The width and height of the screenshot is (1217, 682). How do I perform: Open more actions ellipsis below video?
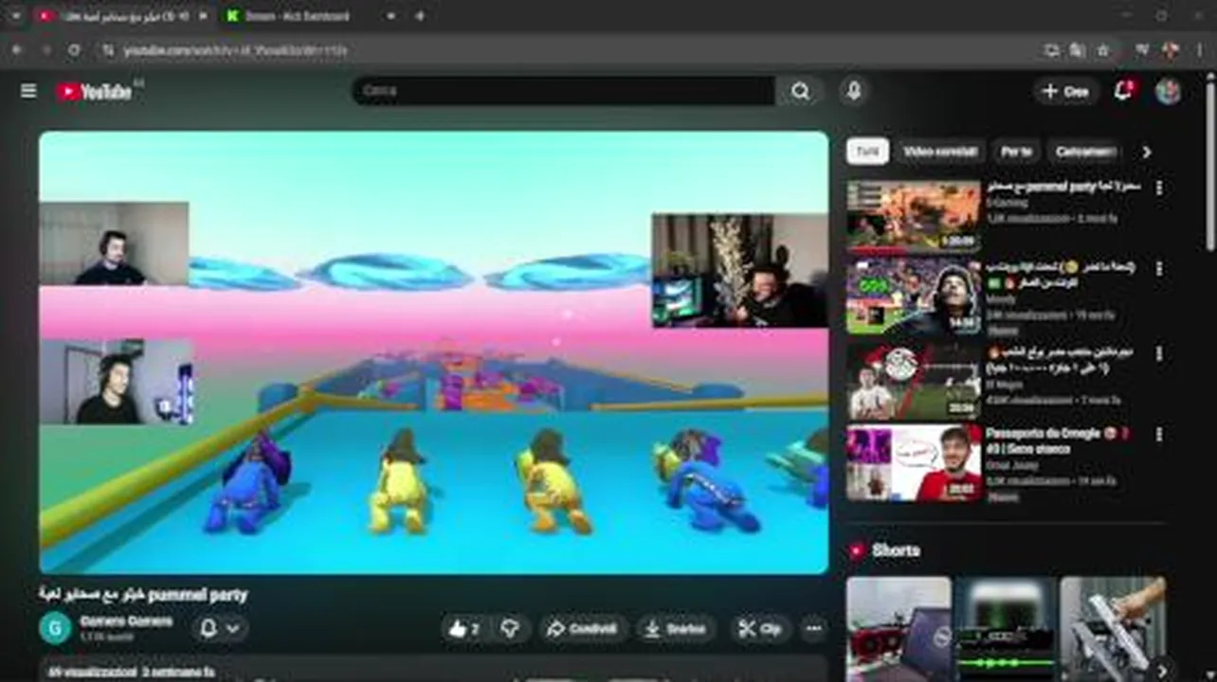[x=813, y=629]
